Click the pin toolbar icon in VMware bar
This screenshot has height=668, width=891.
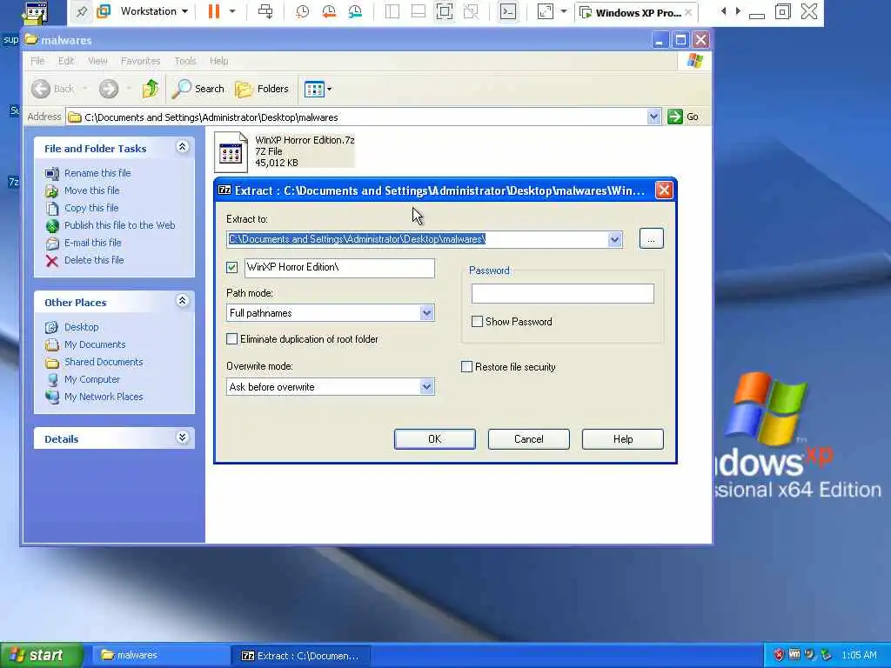point(82,11)
